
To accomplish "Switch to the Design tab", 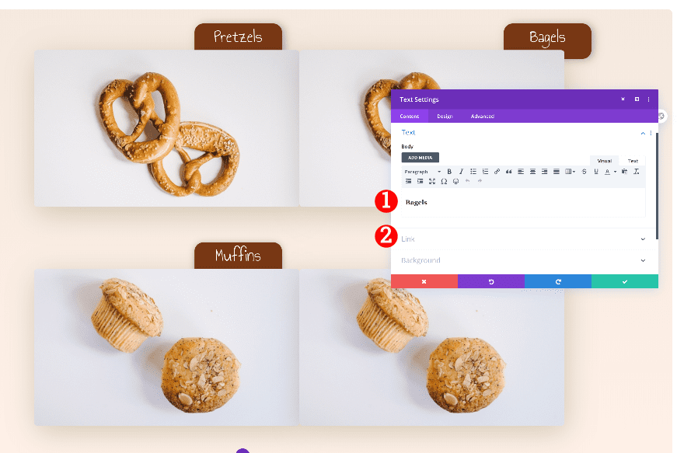I will point(445,117).
